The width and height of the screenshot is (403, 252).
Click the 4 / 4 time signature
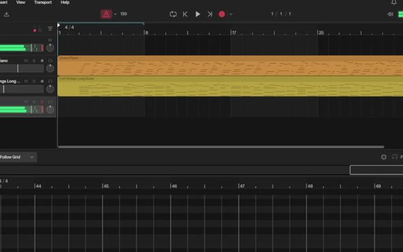coord(69,27)
